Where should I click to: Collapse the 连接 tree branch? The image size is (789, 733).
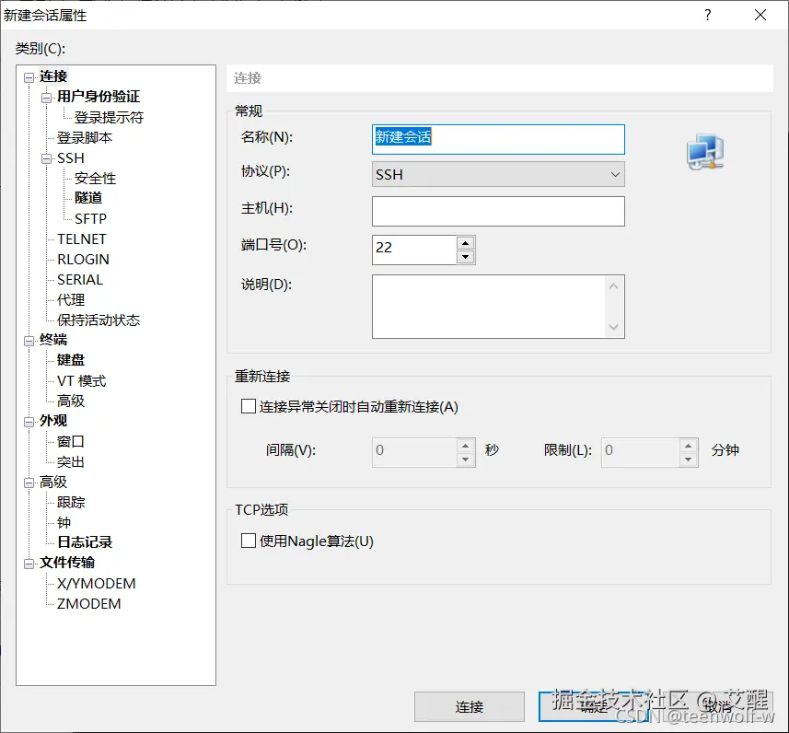pos(29,76)
